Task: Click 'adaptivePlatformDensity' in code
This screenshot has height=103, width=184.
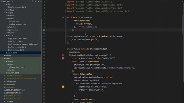Action: [x=120, y=68]
